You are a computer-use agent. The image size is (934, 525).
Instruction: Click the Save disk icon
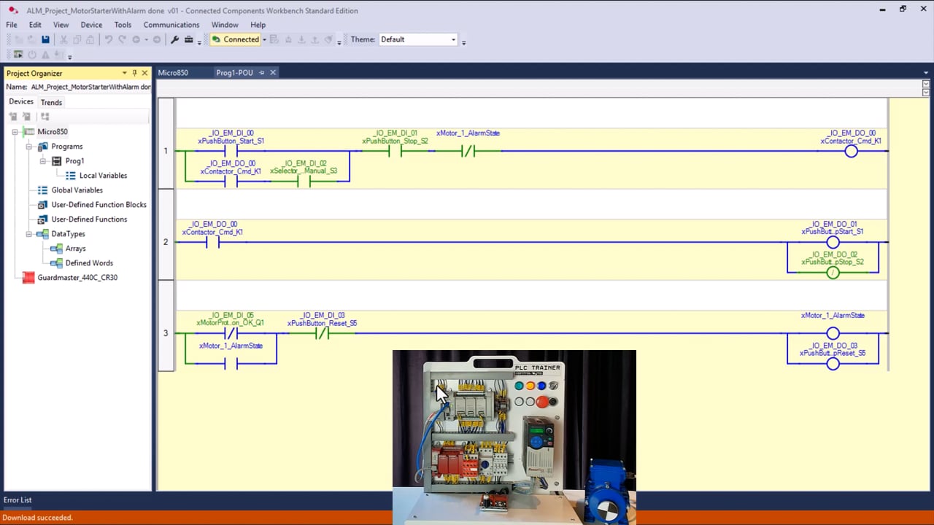[x=45, y=39]
